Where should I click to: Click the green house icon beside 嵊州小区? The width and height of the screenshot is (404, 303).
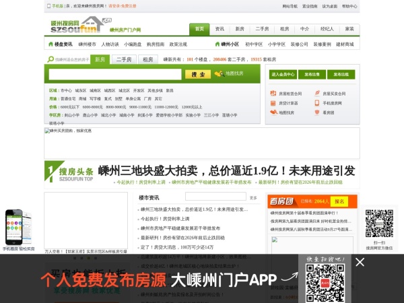(x=217, y=44)
